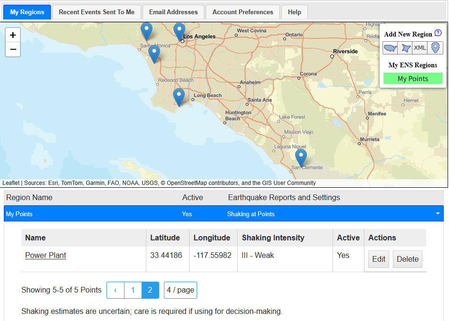Add new region by US map icon
This screenshot has width=449, height=321.
tap(390, 48)
